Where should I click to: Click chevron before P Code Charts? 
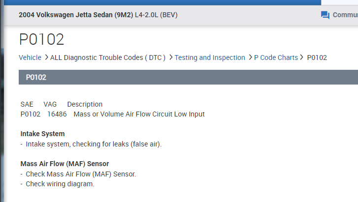coord(250,58)
